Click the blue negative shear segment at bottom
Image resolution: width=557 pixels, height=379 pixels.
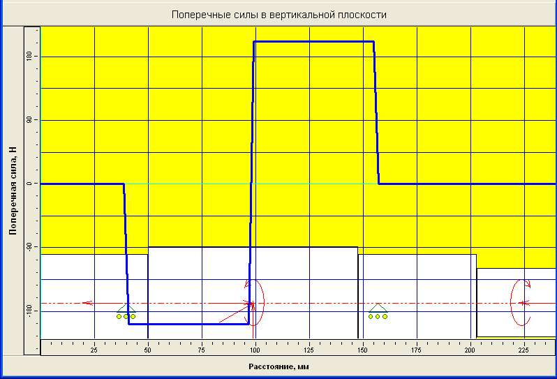[188, 324]
